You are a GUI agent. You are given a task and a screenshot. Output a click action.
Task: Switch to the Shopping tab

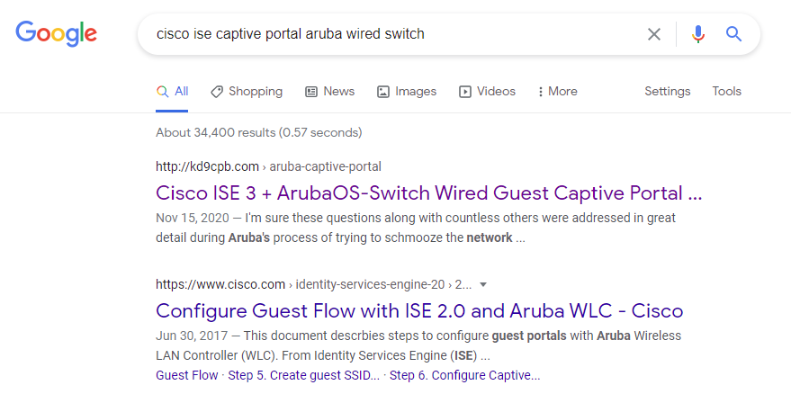click(247, 92)
